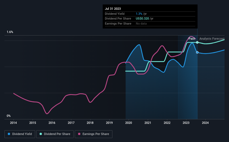The width and height of the screenshot is (229, 142).
Task: Toggle the Dividend Per Share legend button
Action: [x=55, y=134]
